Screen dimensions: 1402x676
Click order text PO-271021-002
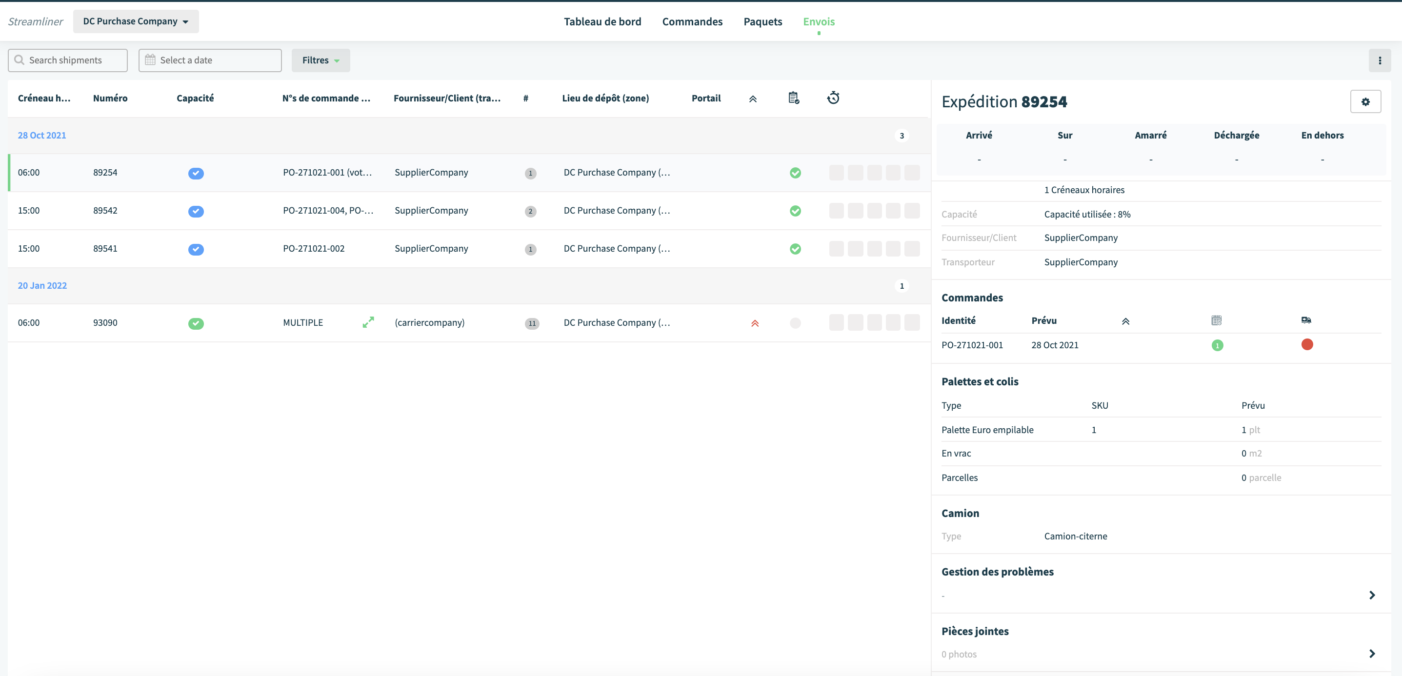point(314,249)
